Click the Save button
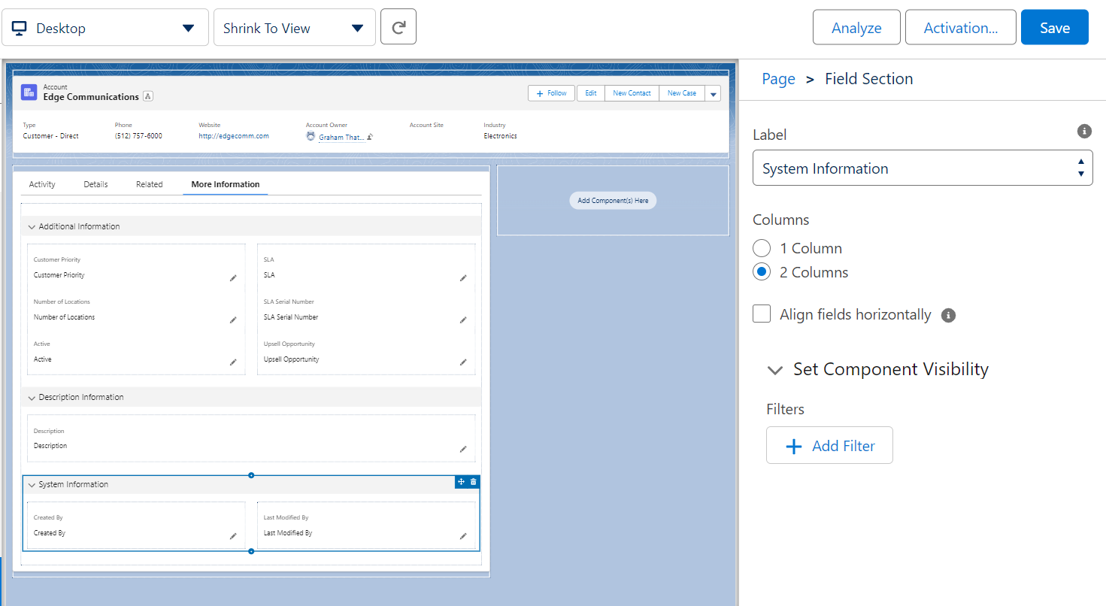The height and width of the screenshot is (606, 1106). (1055, 28)
